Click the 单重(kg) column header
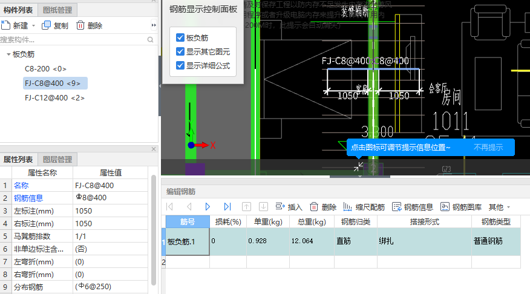This screenshot has width=530, height=294. [268, 221]
